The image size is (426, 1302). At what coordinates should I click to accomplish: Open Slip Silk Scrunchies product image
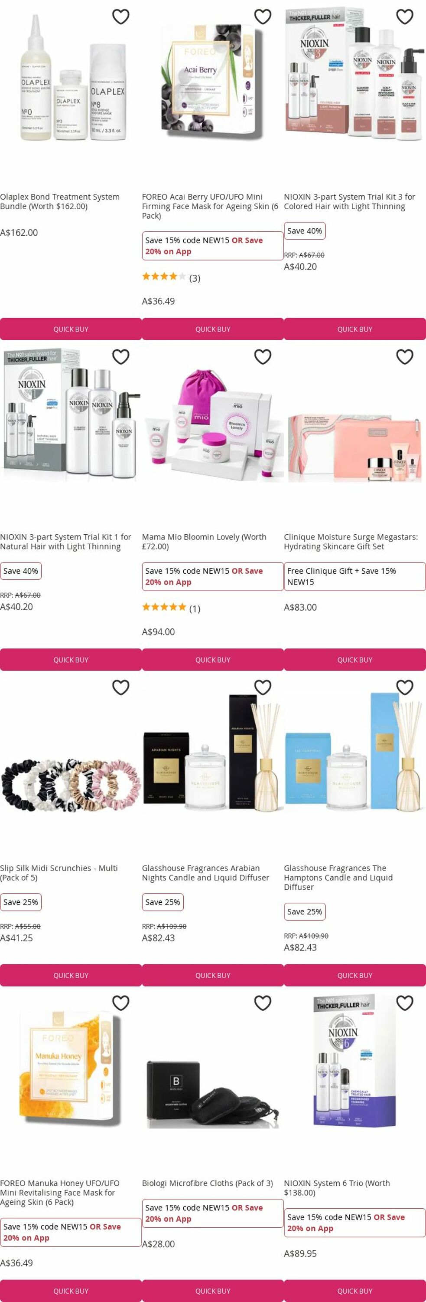pos(71,783)
